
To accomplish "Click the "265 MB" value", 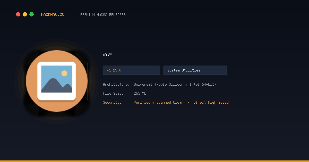I will coord(140,93).
